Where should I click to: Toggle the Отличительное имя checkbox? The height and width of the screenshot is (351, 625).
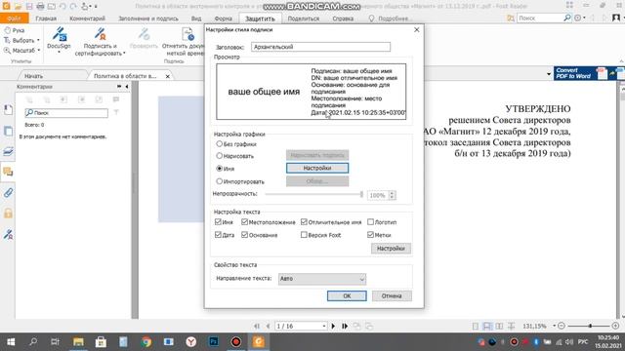click(x=304, y=221)
